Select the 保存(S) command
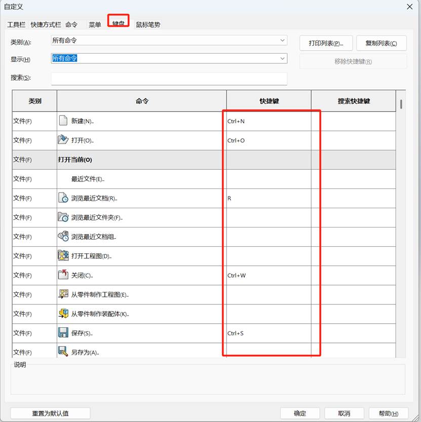This screenshot has width=421, height=422. click(x=142, y=333)
